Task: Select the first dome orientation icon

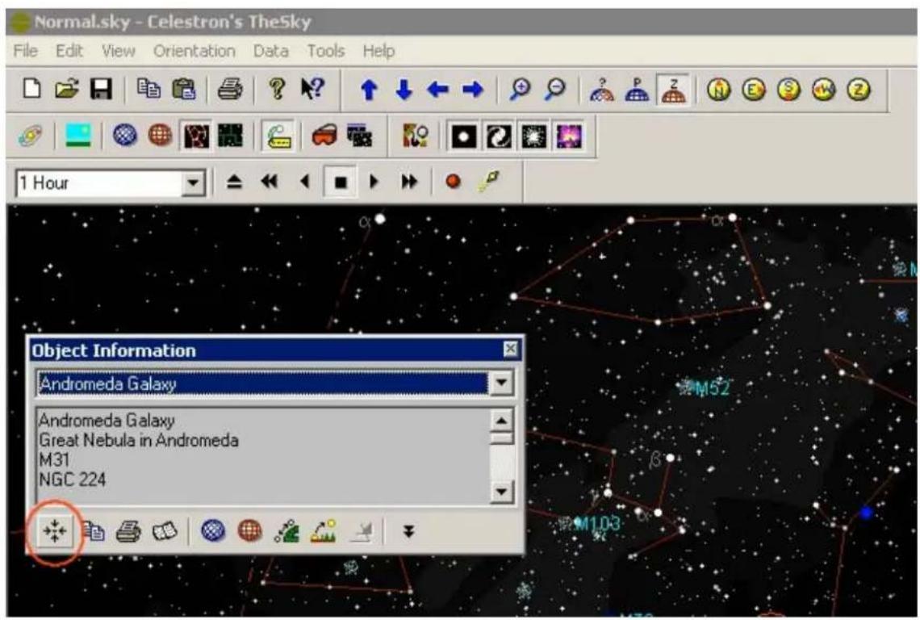Action: (602, 90)
